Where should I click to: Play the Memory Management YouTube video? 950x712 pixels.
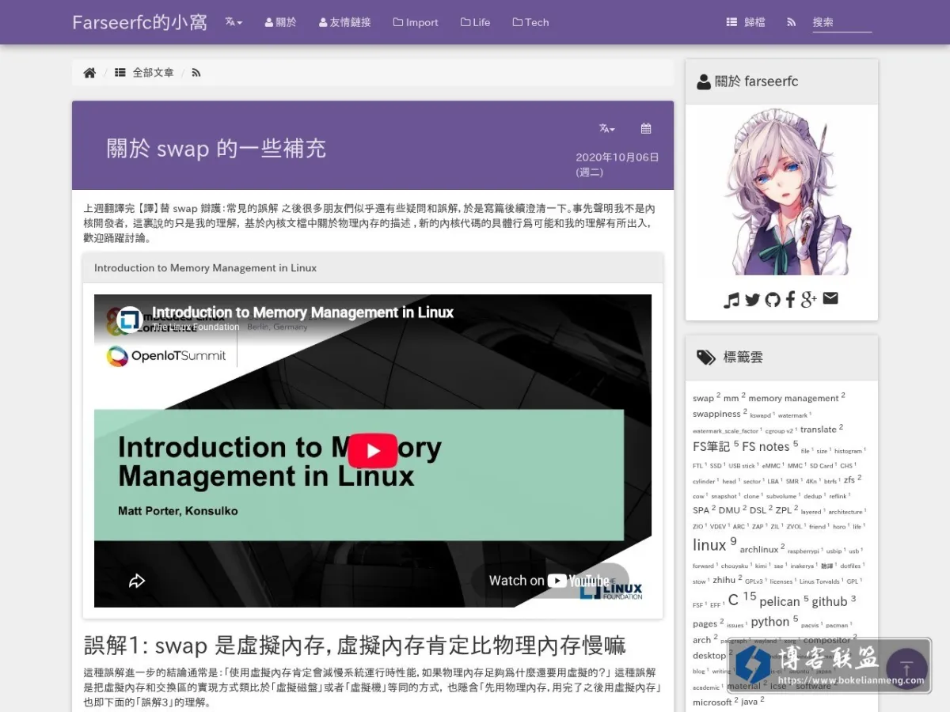(x=373, y=451)
